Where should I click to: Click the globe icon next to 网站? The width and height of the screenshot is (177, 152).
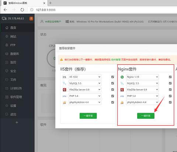point(7,36)
